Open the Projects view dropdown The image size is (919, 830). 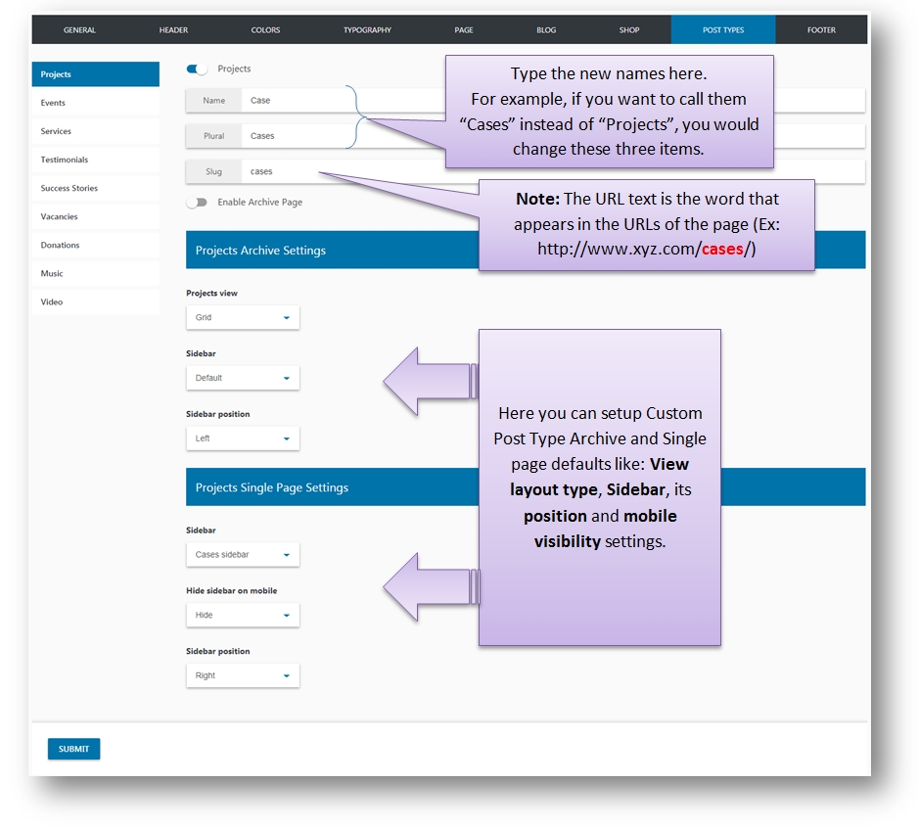pos(243,318)
